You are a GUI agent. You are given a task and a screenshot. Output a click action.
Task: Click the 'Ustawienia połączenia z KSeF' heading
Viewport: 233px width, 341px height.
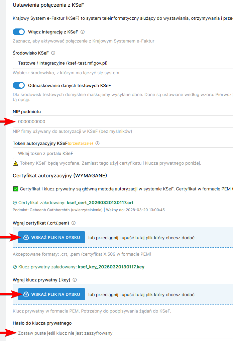pos(48,5)
